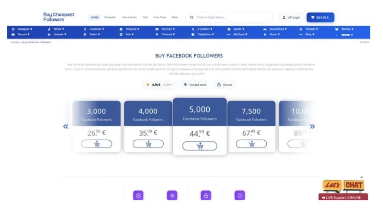Viewport: 383px width, 210px height.
Task: Click the Buy Cheapest Followers logo
Action: 59,17
